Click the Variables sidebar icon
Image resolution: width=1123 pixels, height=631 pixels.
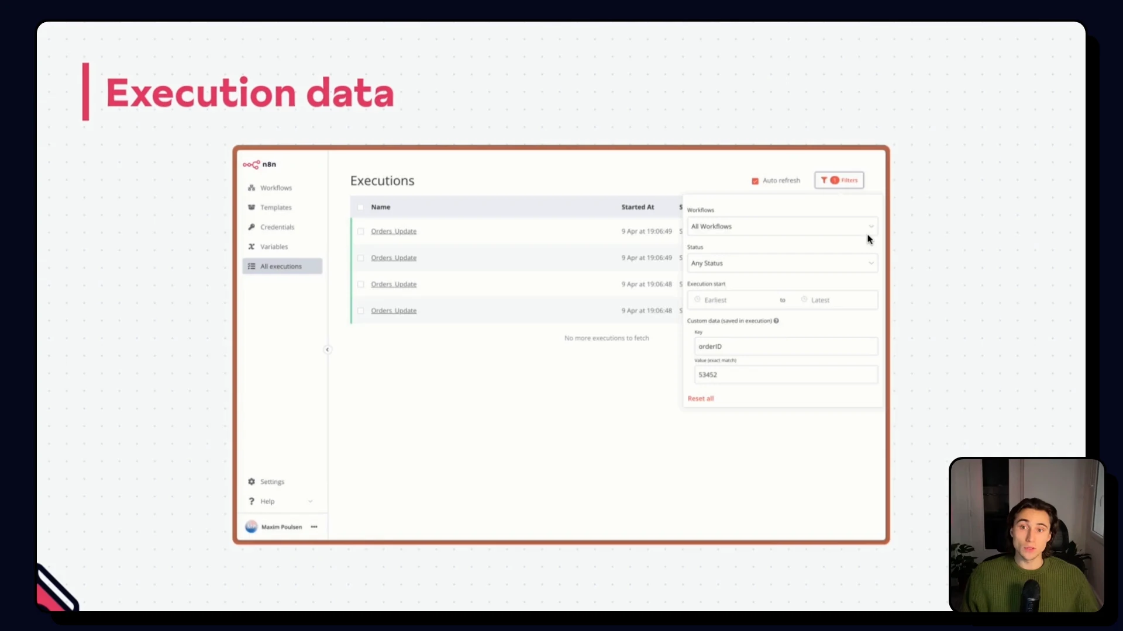tap(252, 247)
